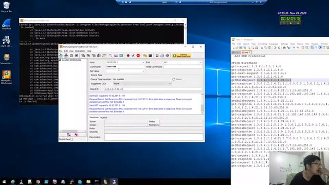Open Edit menu in MibBrowser Free Tool
Viewport: 329px width, 185px height.
coord(66,51)
